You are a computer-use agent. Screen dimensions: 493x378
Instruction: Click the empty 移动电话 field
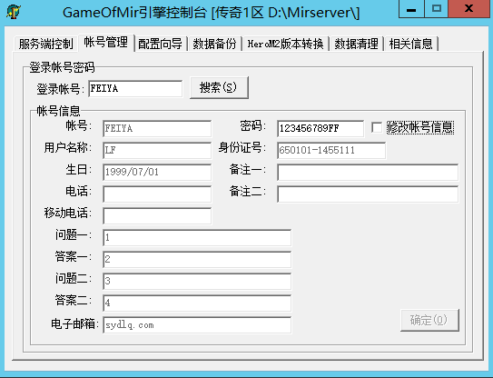157,215
